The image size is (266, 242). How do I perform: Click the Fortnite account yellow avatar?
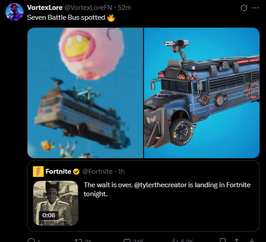click(38, 172)
